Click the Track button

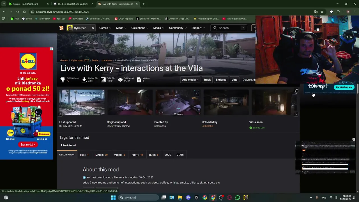207,80
